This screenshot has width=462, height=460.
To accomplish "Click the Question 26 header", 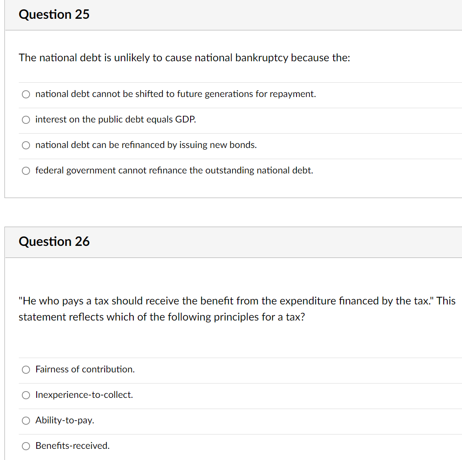I will tap(54, 241).
